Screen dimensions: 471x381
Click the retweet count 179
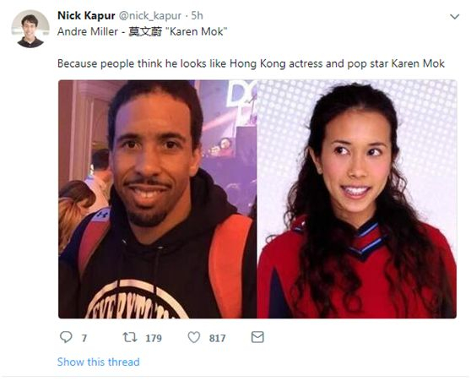[x=154, y=338]
